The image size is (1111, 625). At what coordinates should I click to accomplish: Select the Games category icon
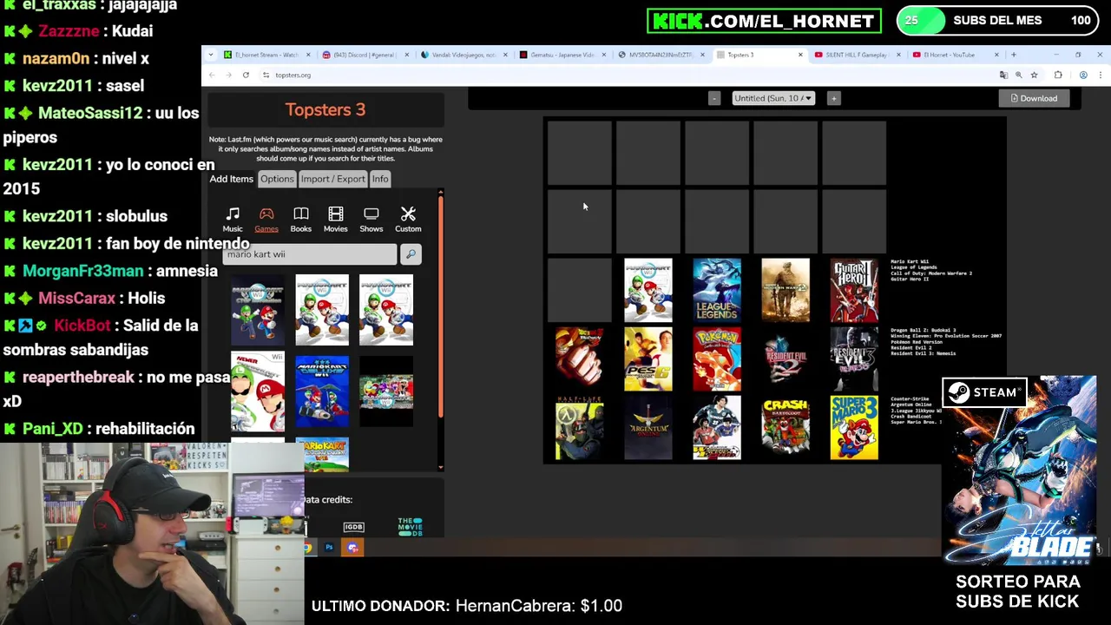click(x=266, y=220)
